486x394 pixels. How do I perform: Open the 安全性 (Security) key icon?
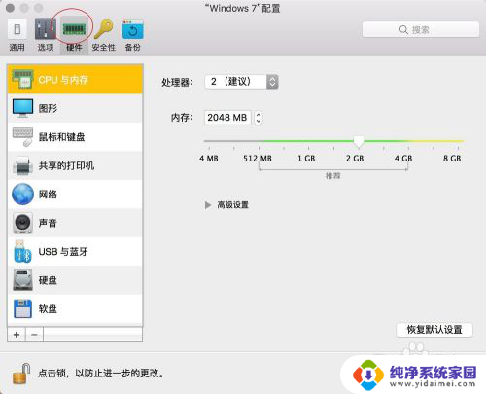point(104,29)
